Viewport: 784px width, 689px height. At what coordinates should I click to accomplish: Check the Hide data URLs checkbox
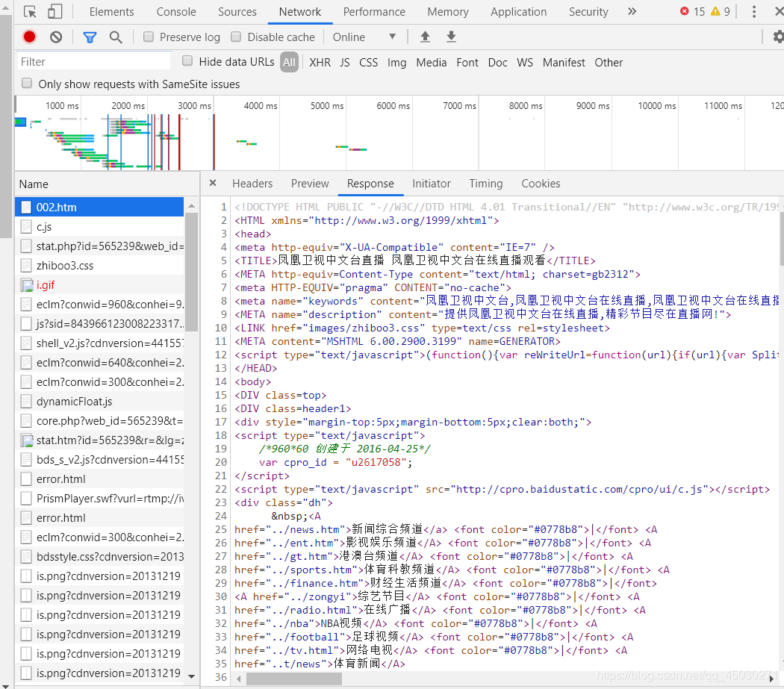coord(187,61)
